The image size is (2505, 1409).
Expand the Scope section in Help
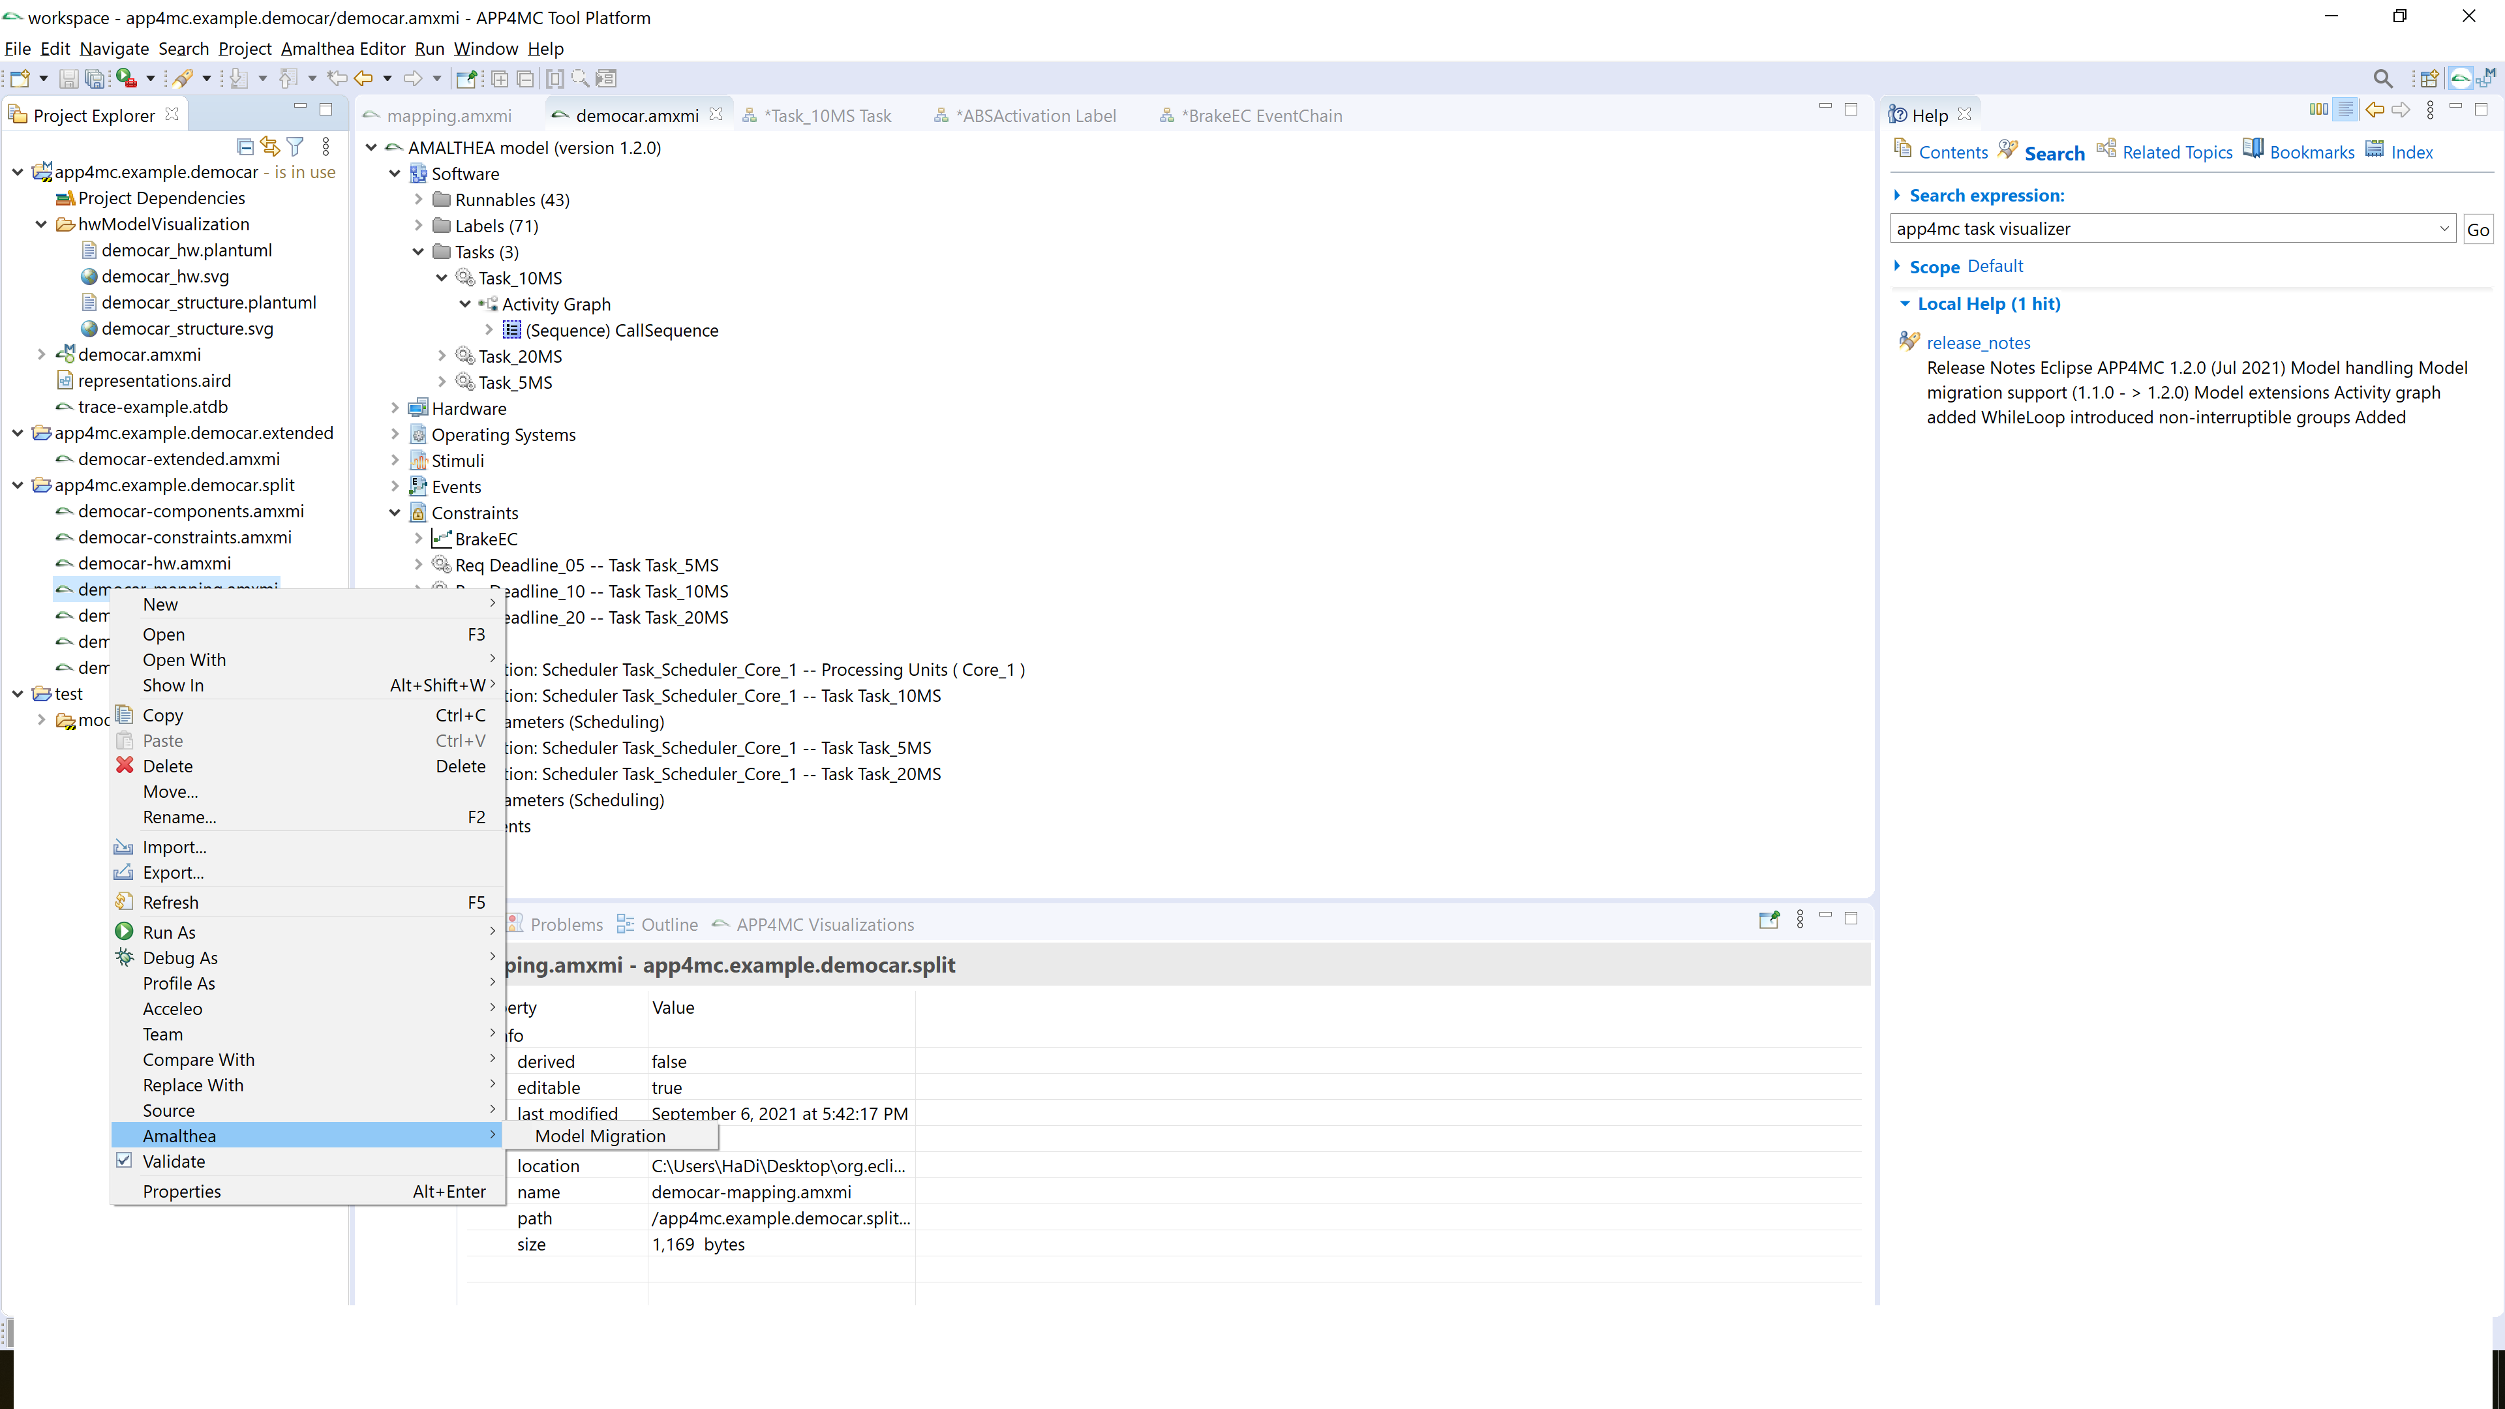point(1897,265)
